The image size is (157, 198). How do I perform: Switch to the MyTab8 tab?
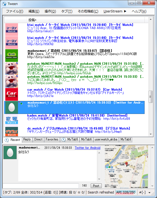(126, 139)
